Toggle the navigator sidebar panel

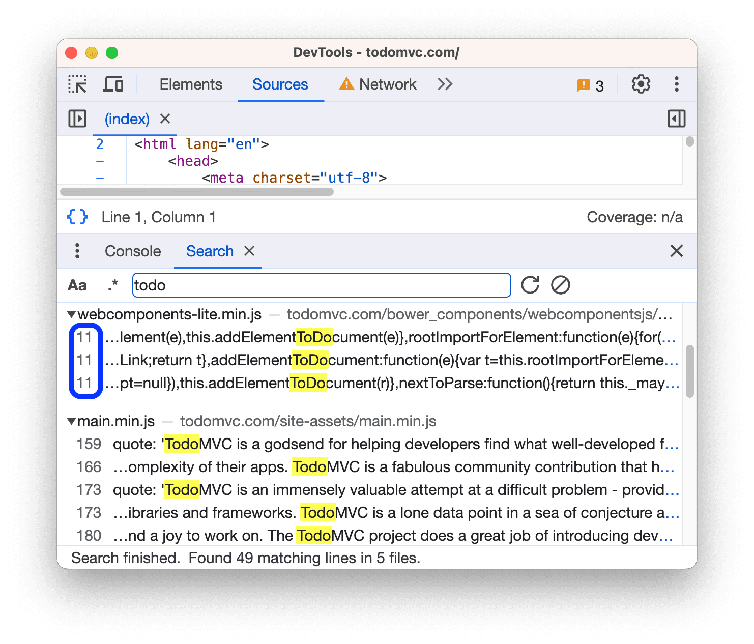pos(77,119)
